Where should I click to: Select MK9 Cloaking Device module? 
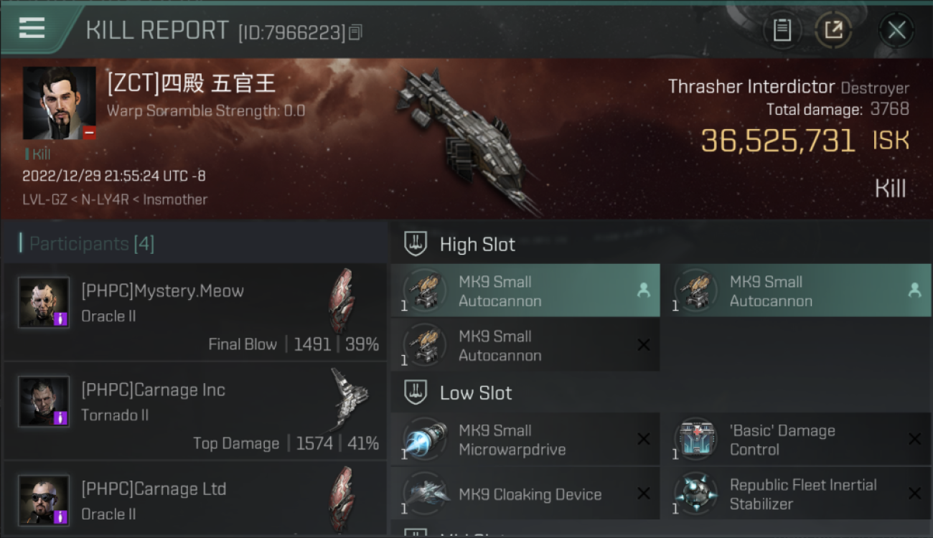(x=525, y=494)
